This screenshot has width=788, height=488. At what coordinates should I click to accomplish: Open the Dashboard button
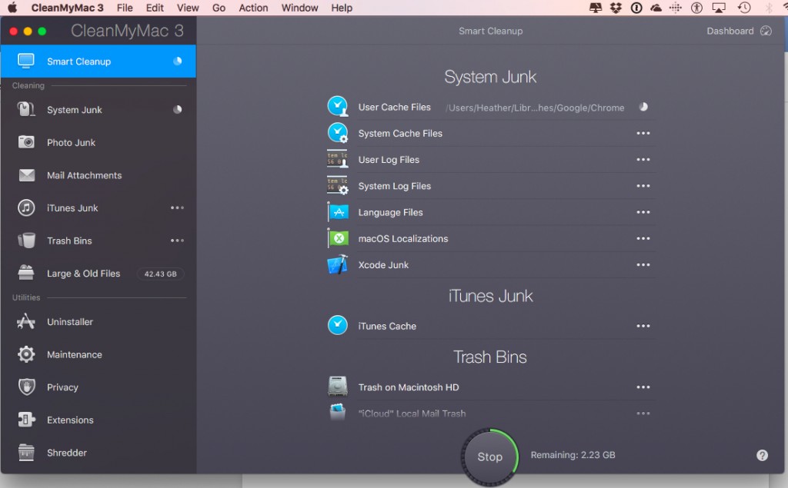tap(738, 32)
